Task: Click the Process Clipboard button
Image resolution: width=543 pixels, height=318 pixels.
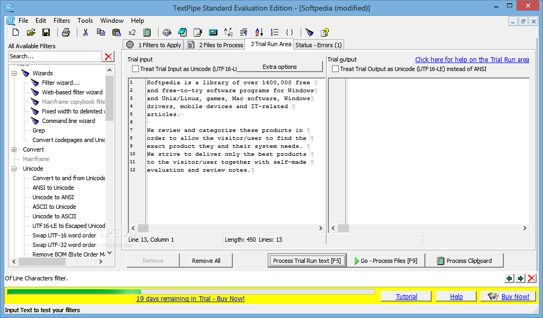Action: pos(465,261)
